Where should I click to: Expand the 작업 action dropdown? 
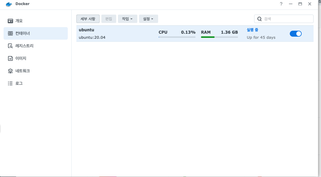[127, 19]
